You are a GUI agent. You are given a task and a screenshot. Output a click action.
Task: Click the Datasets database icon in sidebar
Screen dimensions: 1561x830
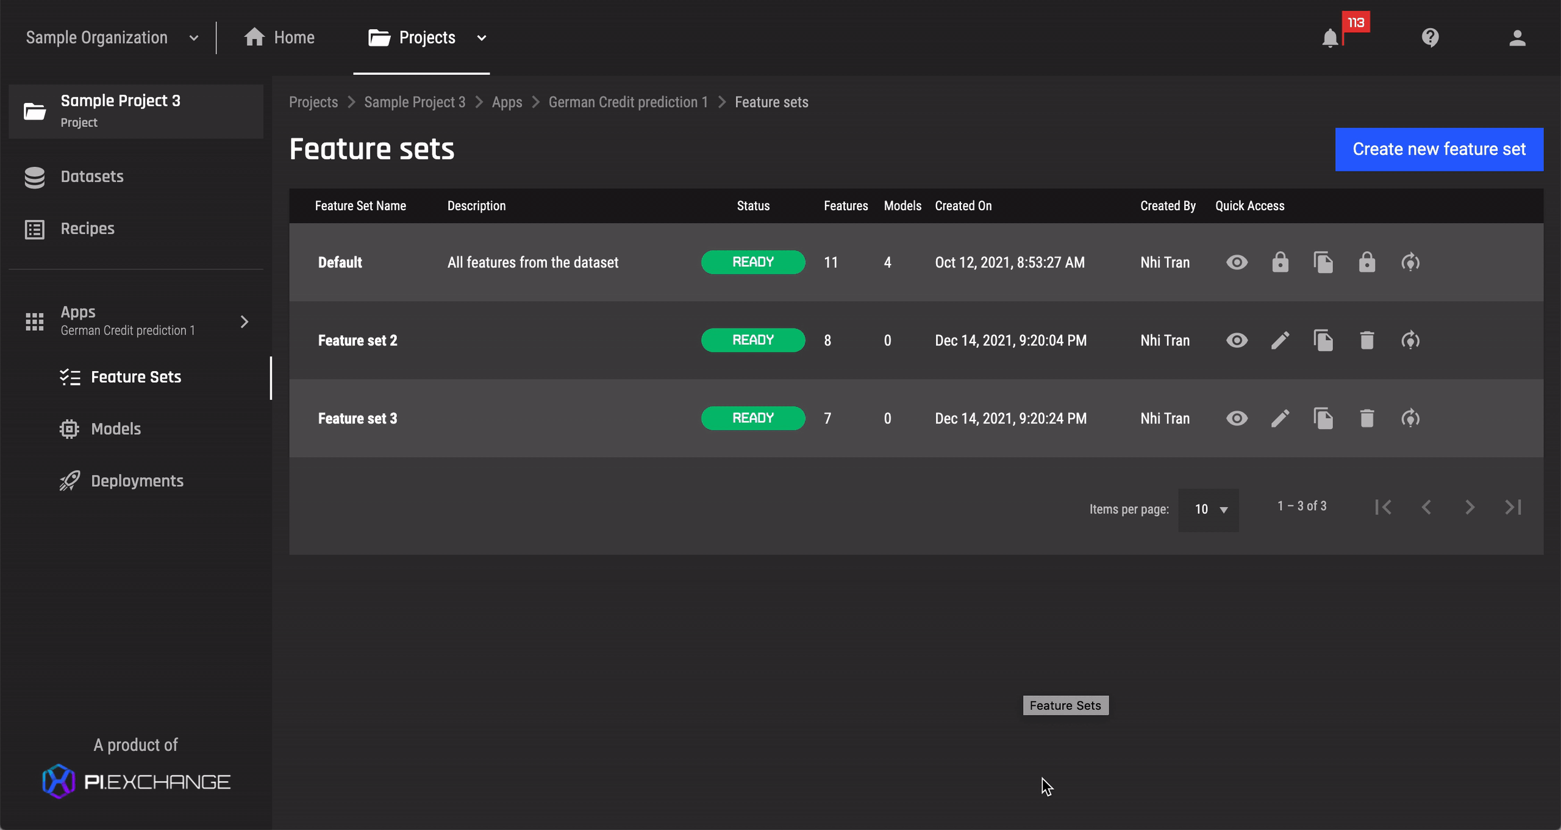click(x=35, y=177)
